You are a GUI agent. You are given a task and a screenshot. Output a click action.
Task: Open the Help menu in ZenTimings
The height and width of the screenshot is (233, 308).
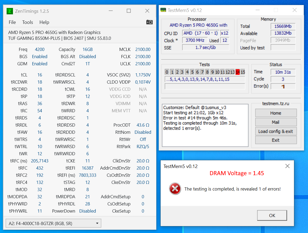44,22
